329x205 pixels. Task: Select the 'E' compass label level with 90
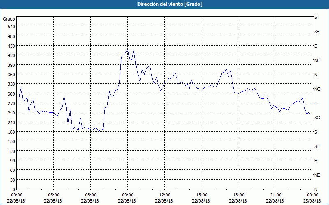click(x=315, y=161)
